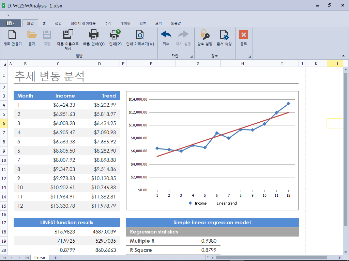Open the 보기 ribbon tab
Image resolution: width=349 pixels, height=261 pixels.
[158, 23]
